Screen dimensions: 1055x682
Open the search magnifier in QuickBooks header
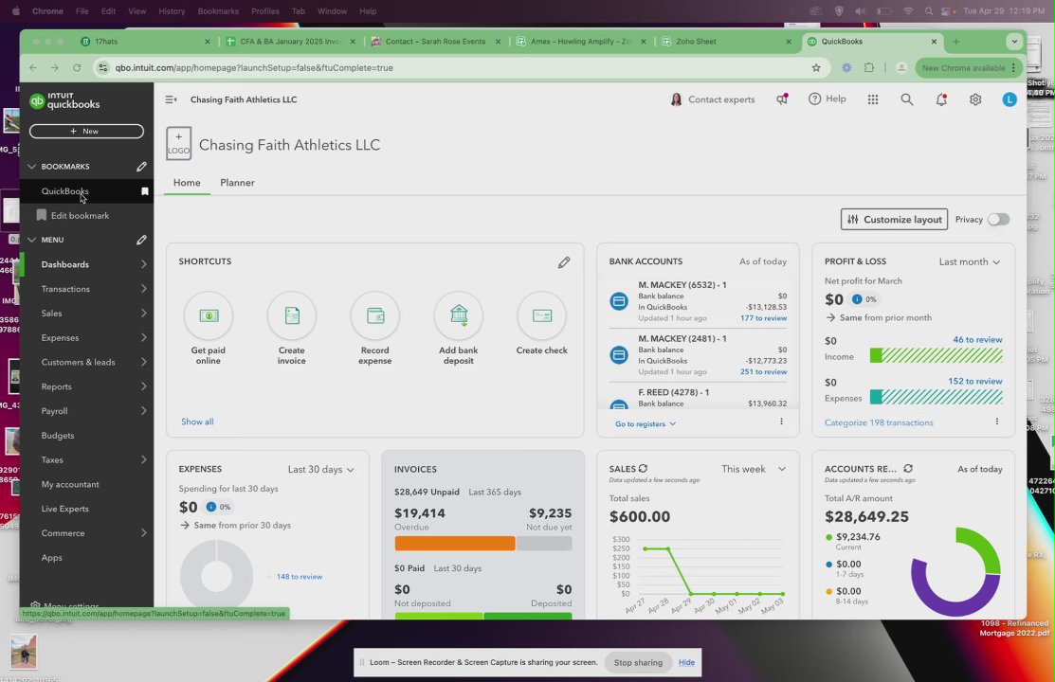907,99
